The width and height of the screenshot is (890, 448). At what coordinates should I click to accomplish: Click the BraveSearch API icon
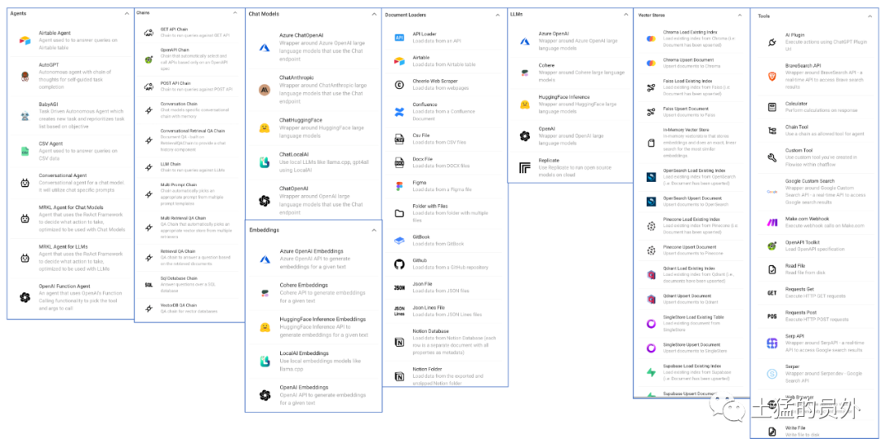pyautogui.click(x=772, y=76)
